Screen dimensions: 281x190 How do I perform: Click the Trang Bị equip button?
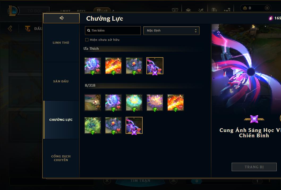coord(254,167)
